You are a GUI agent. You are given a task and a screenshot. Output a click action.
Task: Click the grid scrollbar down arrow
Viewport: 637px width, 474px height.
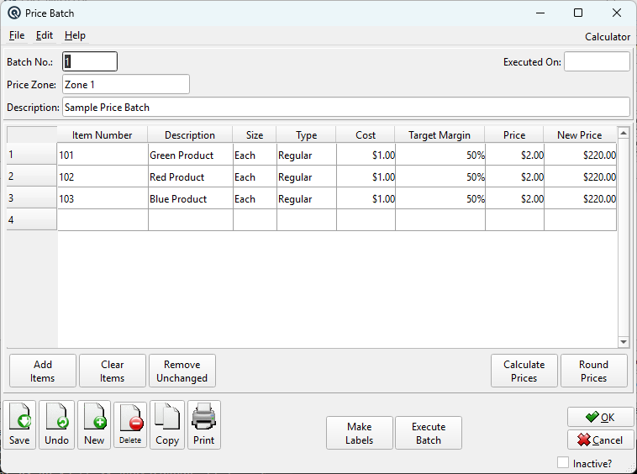624,342
